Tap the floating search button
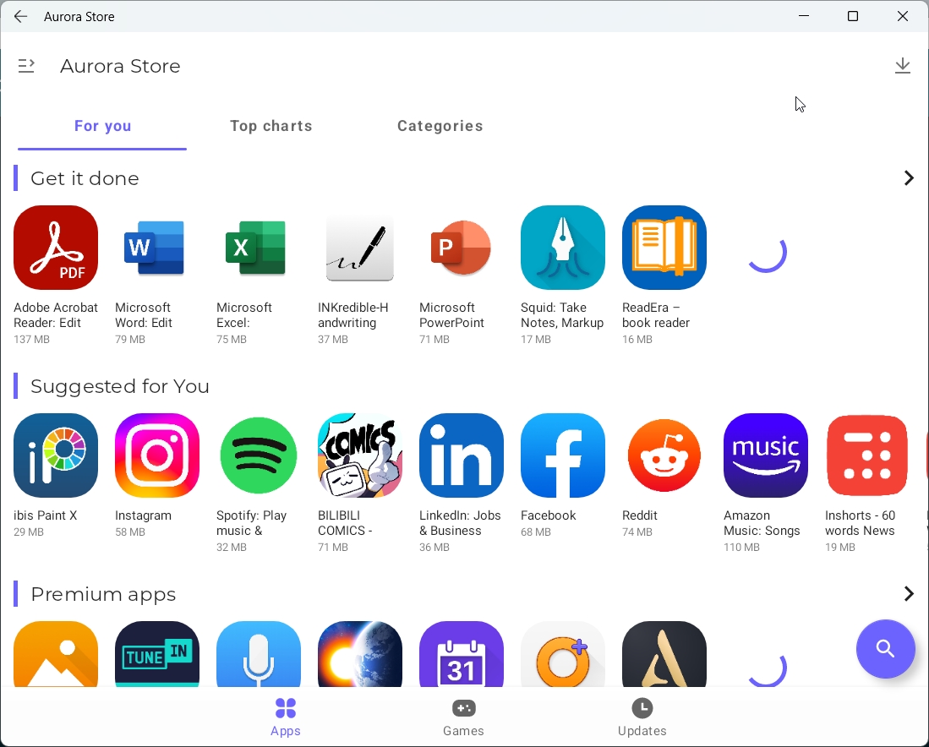 [885, 649]
